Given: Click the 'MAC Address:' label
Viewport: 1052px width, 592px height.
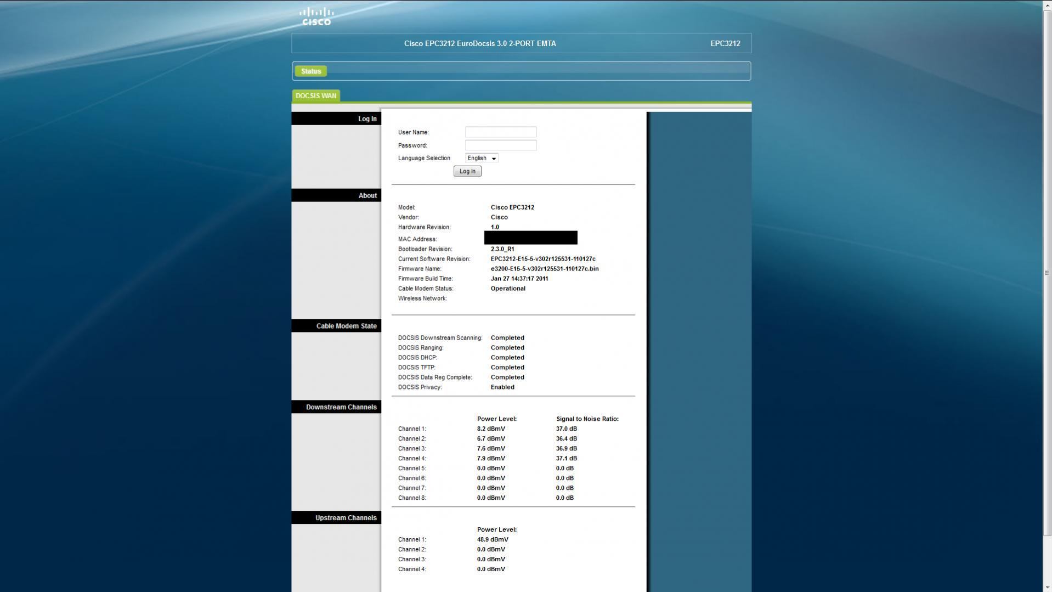Looking at the screenshot, I should click(417, 239).
